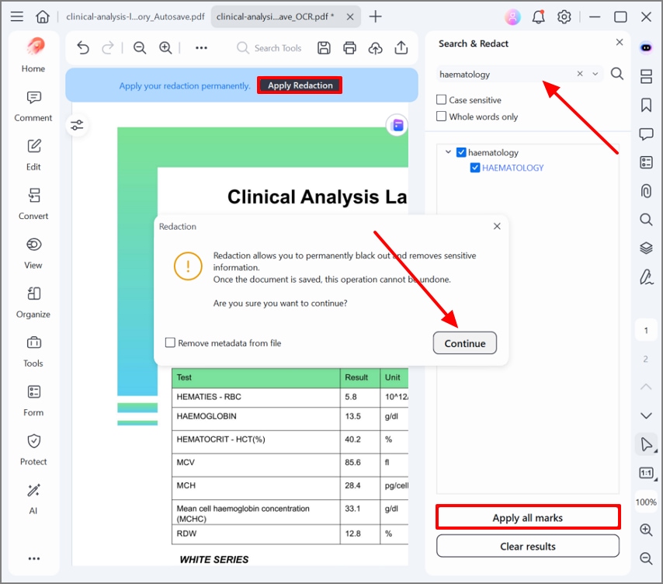Uncheck the haematology parent result
This screenshot has height=584, width=663.
(461, 152)
